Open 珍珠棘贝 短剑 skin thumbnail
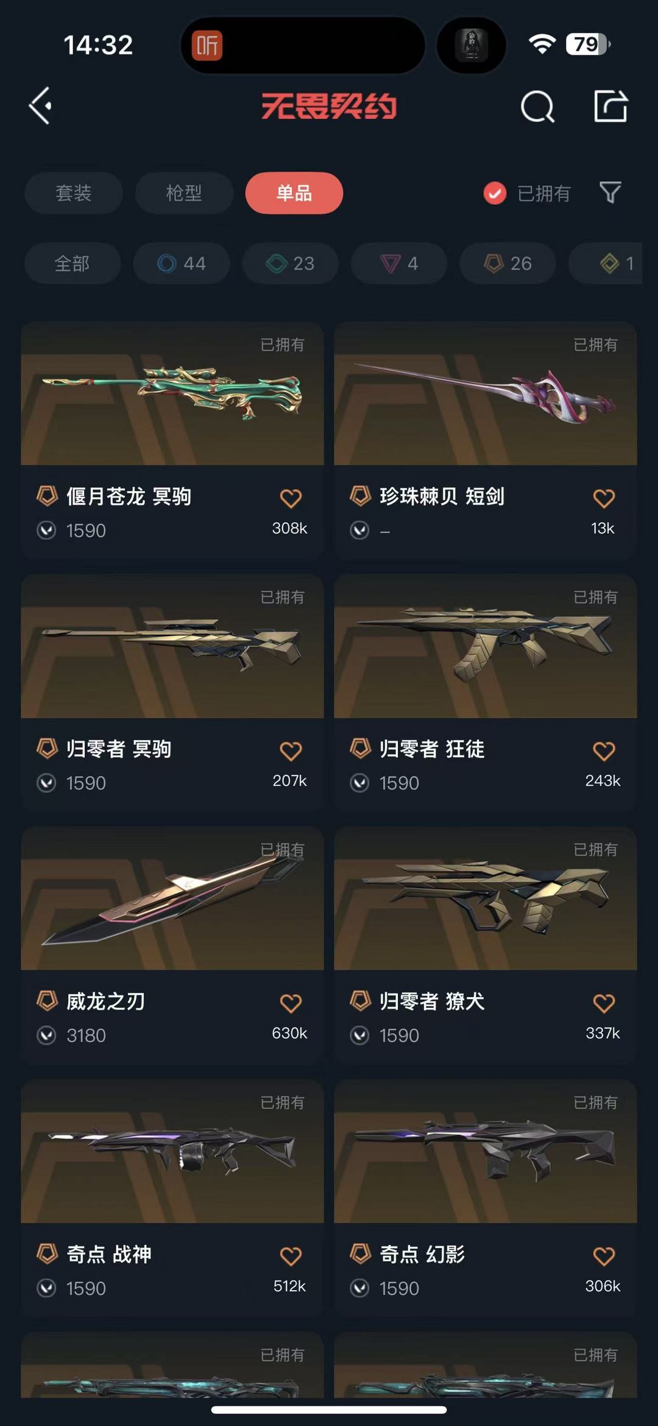 486,394
